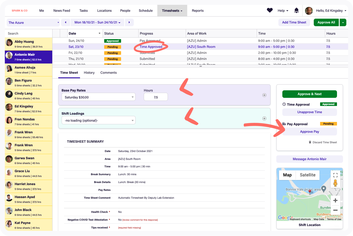Click Abby Huang's avatar photo
The width and height of the screenshot is (353, 236).
(9, 42)
